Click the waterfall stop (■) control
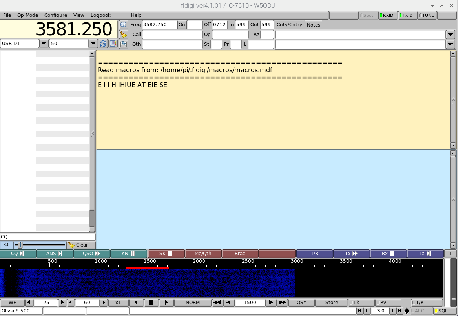Viewport: 458px width, 316px height. (x=151, y=302)
